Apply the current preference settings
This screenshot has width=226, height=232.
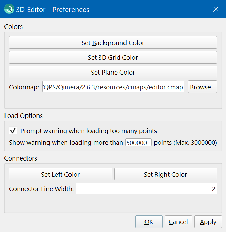pos(208,222)
